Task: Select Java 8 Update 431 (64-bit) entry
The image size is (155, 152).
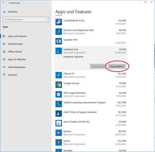Action: tap(91, 123)
